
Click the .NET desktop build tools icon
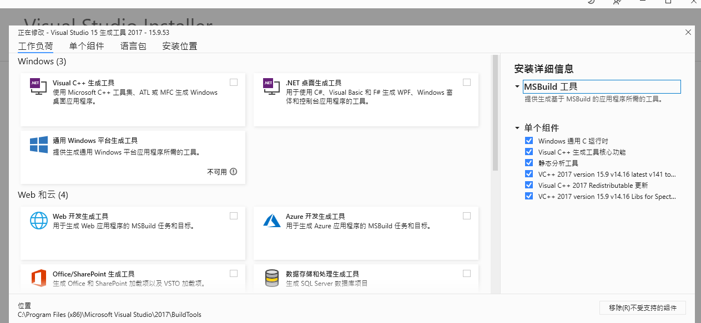point(271,86)
